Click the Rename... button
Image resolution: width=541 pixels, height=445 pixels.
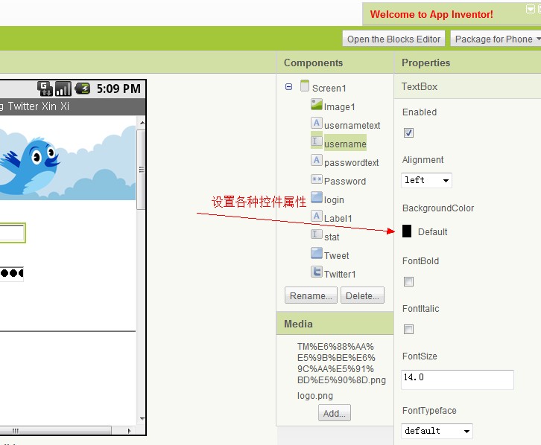311,295
